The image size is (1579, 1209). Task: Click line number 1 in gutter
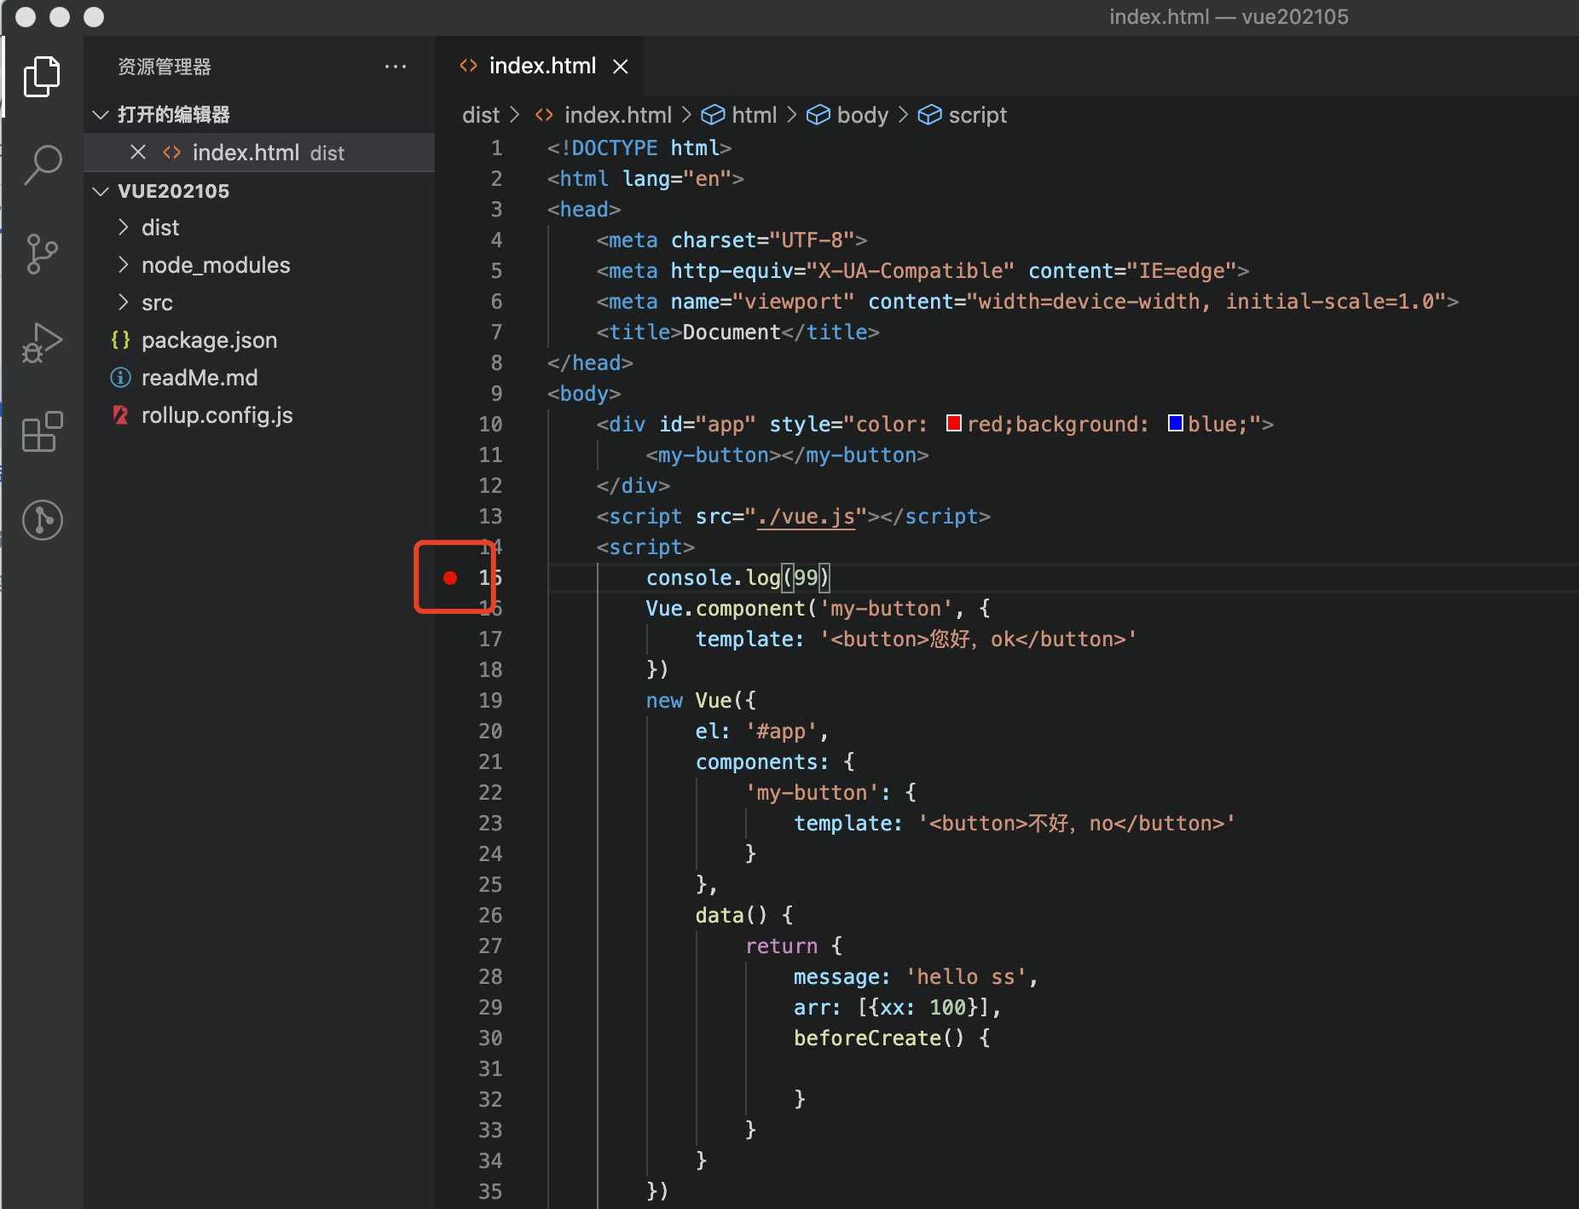(496, 148)
